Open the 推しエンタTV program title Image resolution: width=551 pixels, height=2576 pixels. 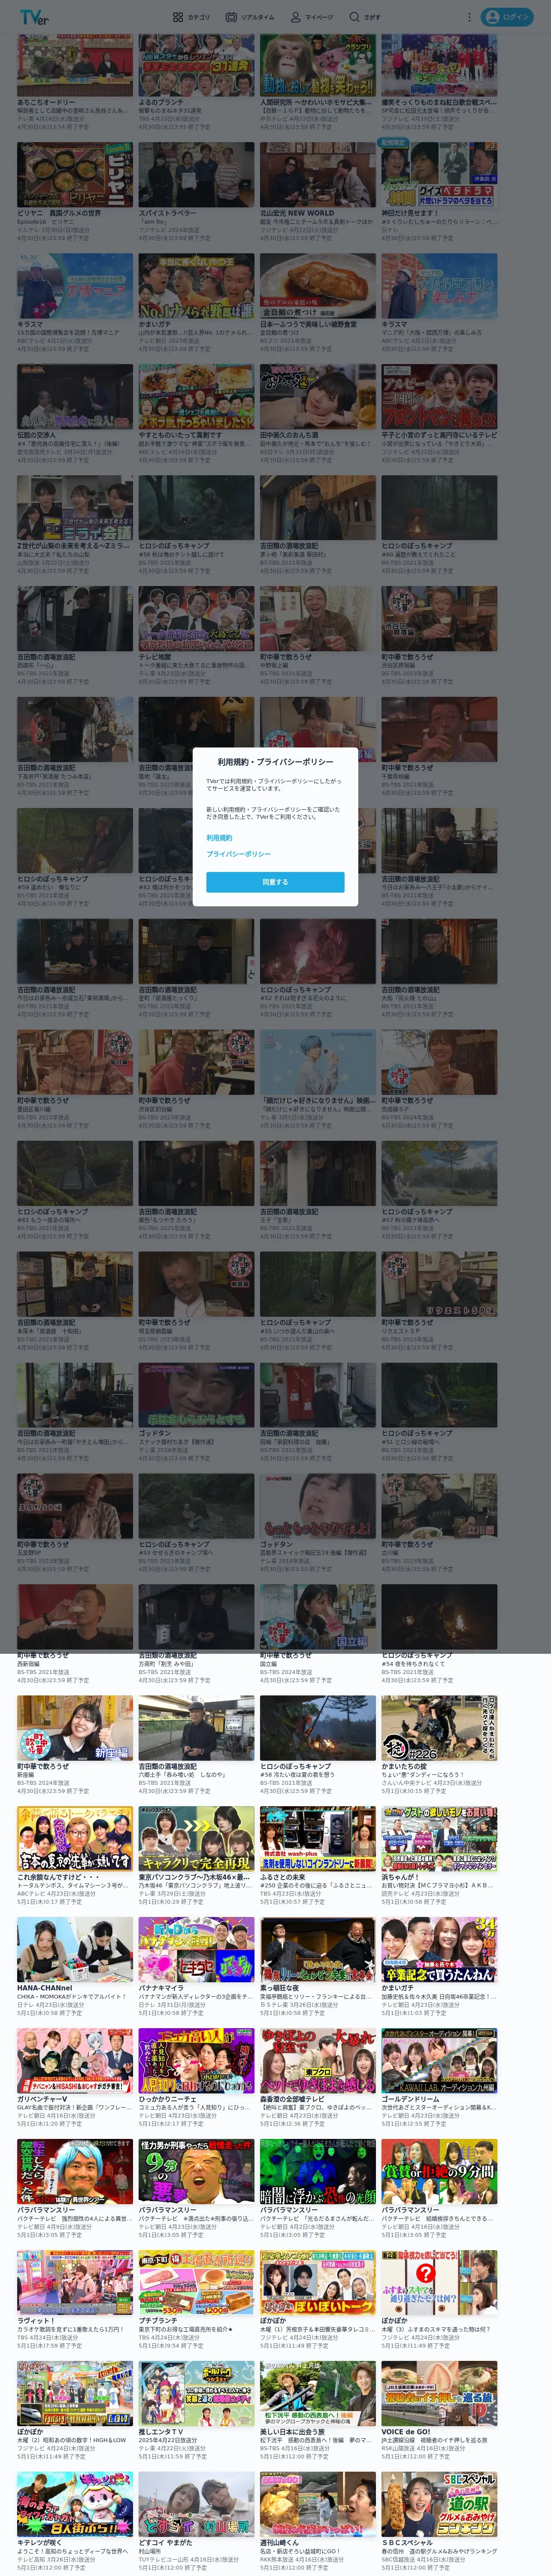(161, 2432)
